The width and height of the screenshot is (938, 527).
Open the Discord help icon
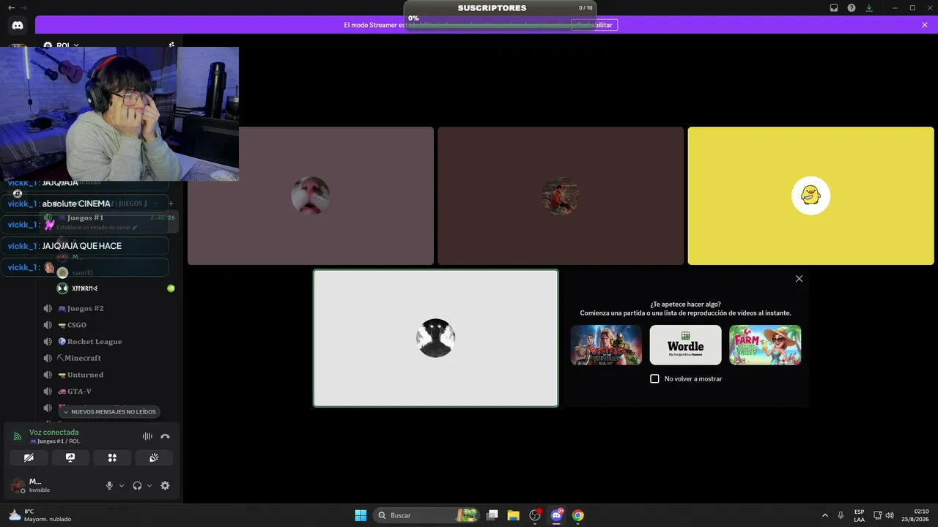tap(852, 8)
